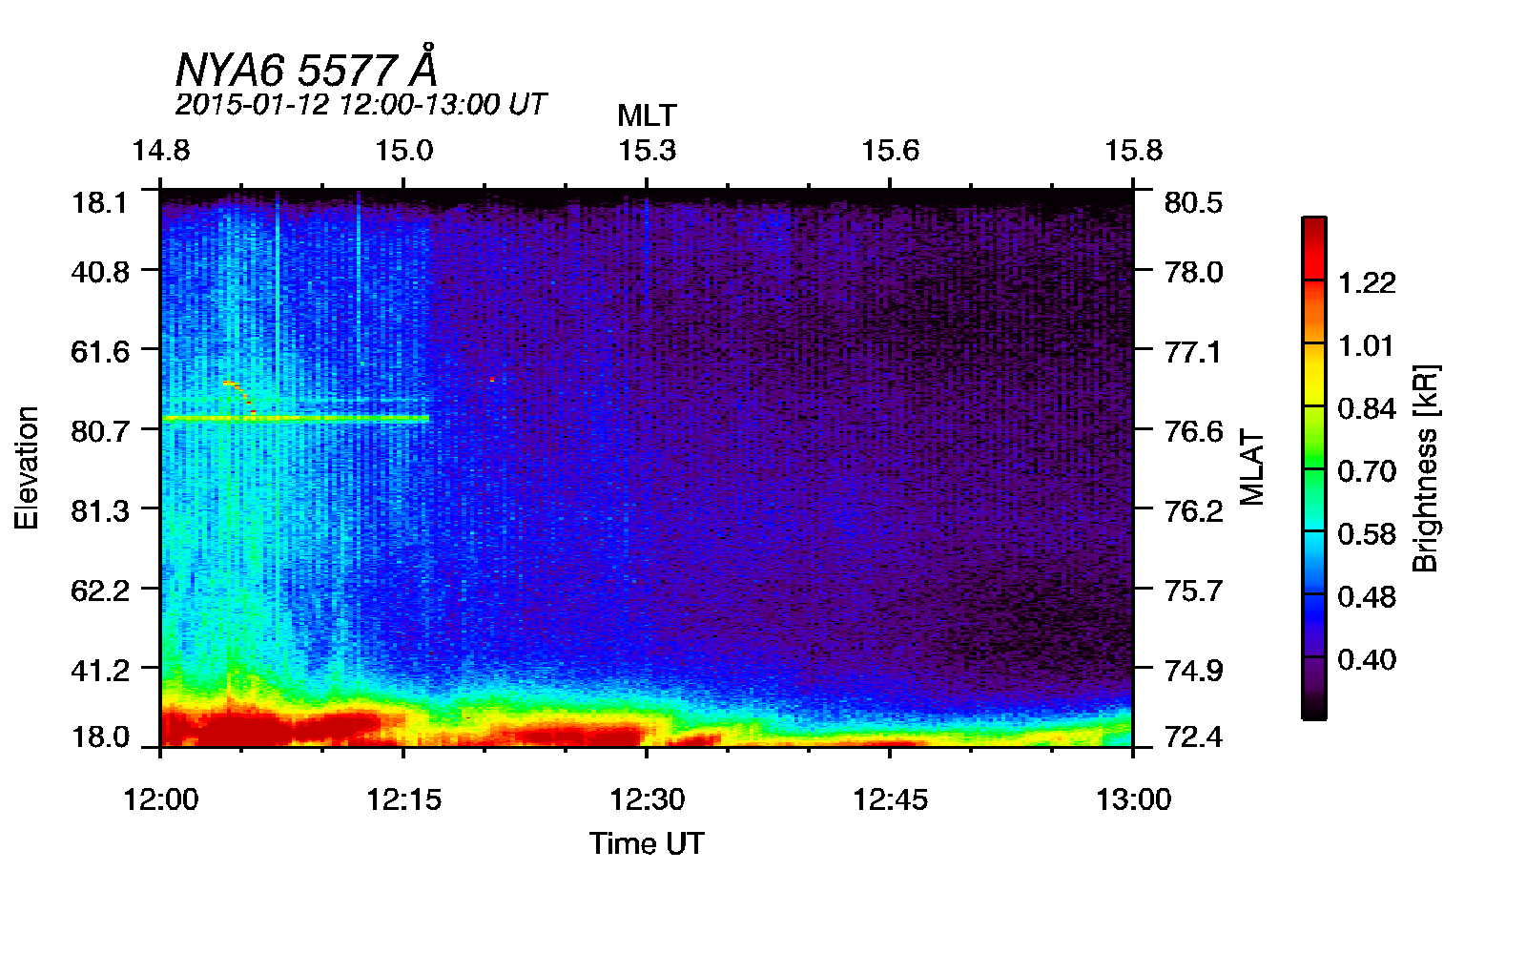Click colorbar value '1.22'
Screen dimensions: 1526x954
coord(1367,282)
